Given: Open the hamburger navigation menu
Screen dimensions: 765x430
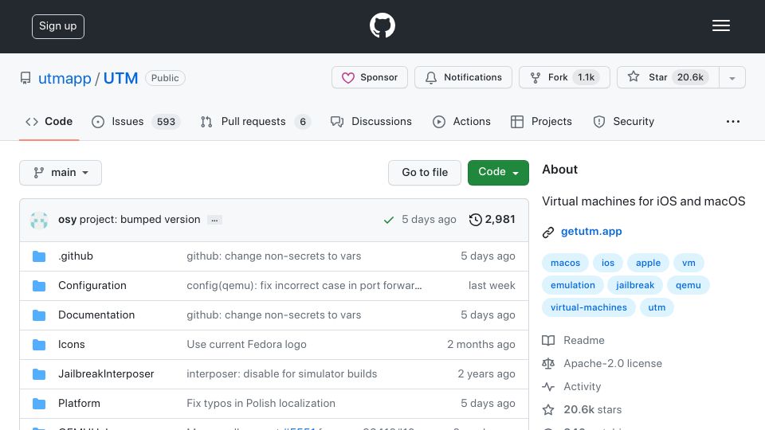Looking at the screenshot, I should [x=720, y=25].
